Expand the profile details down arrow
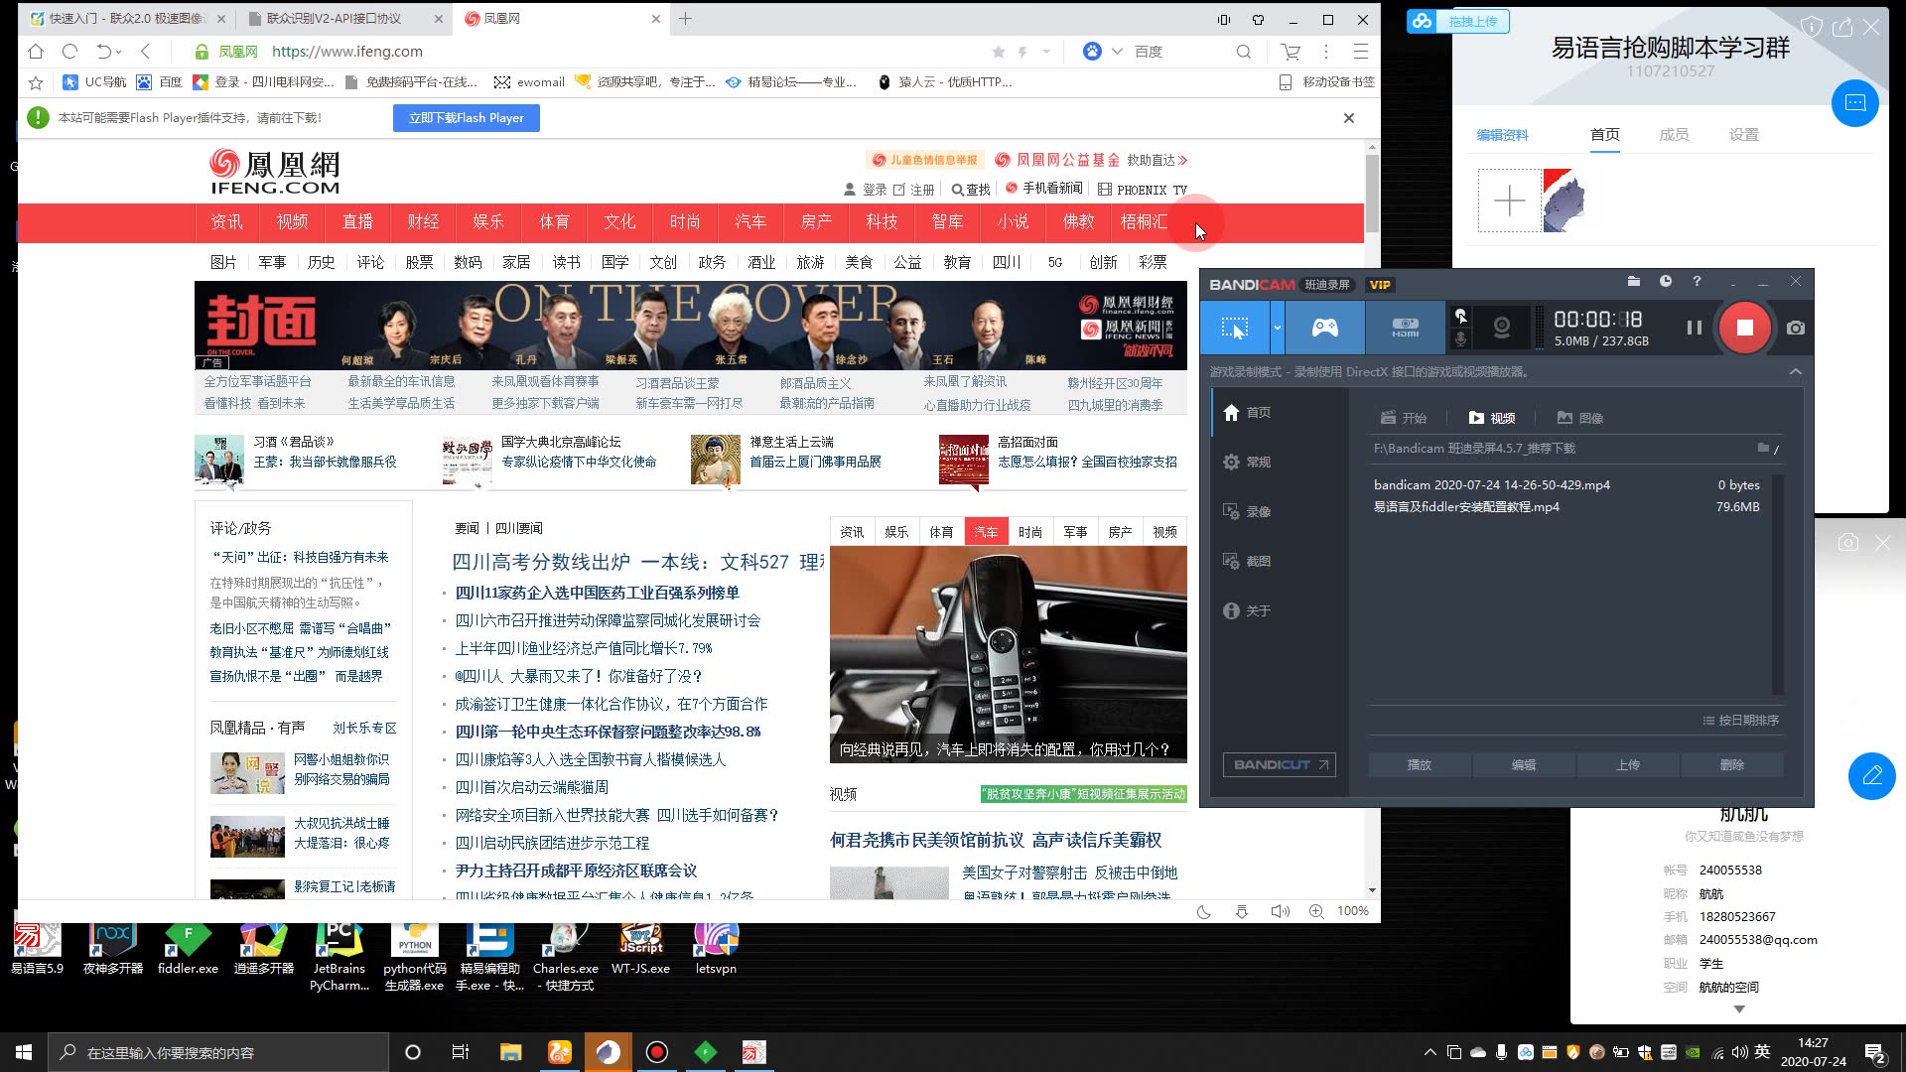The height and width of the screenshot is (1072, 1906). (1739, 1008)
